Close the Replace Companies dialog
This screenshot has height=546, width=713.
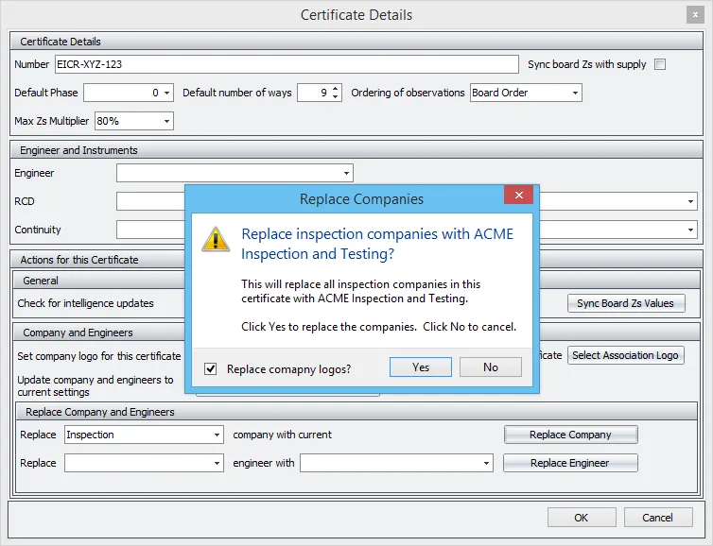click(518, 195)
